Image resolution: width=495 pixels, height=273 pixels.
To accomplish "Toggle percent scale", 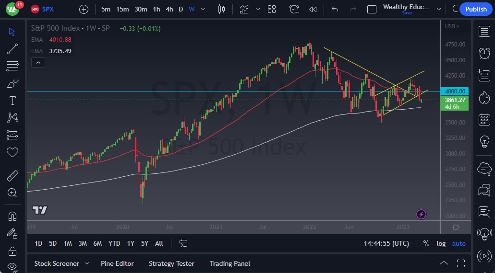I will click(426, 243).
